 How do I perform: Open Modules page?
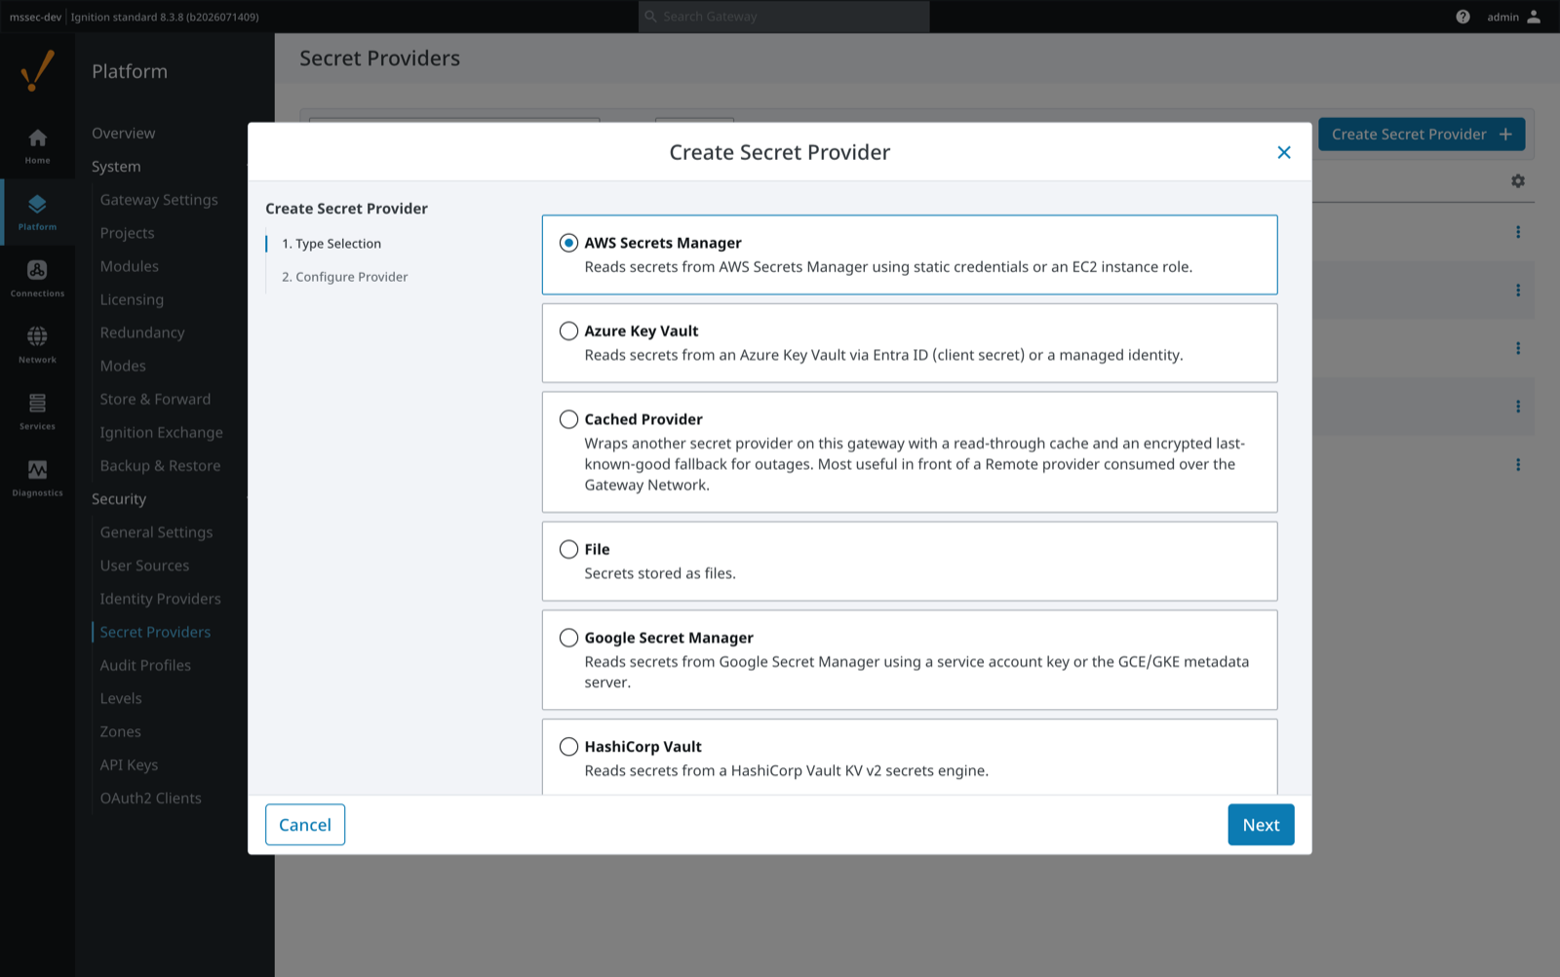click(129, 266)
